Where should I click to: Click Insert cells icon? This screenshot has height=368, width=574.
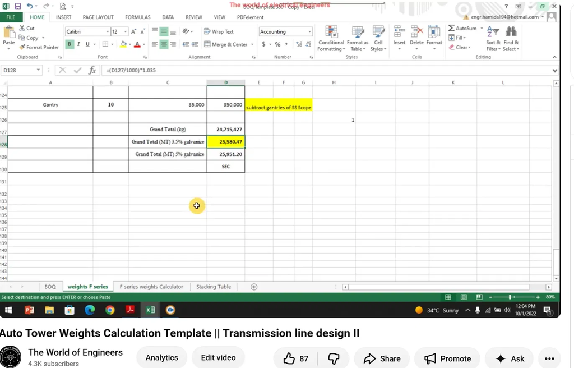click(399, 32)
